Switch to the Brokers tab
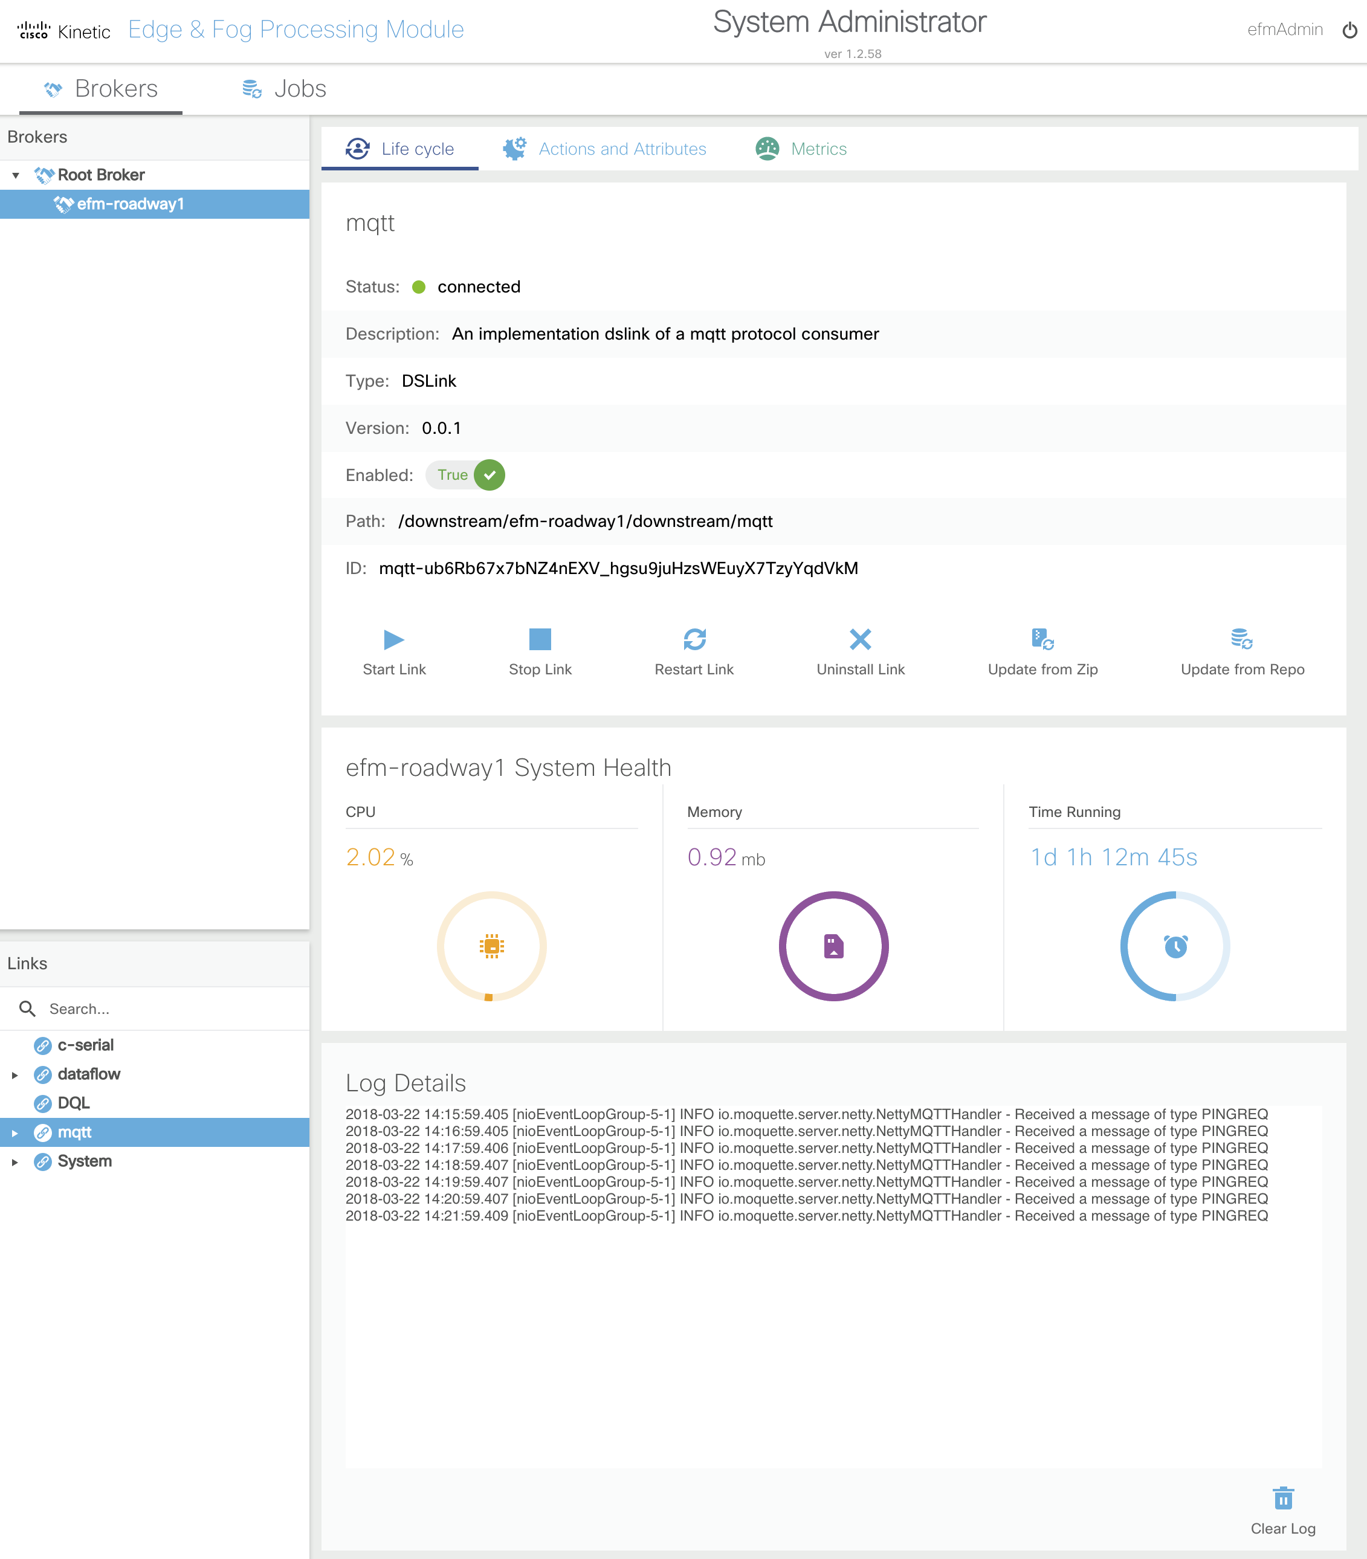Screen dimensions: 1367x1559 coord(101,89)
